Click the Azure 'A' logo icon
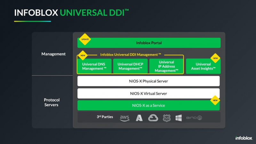 point(139,118)
